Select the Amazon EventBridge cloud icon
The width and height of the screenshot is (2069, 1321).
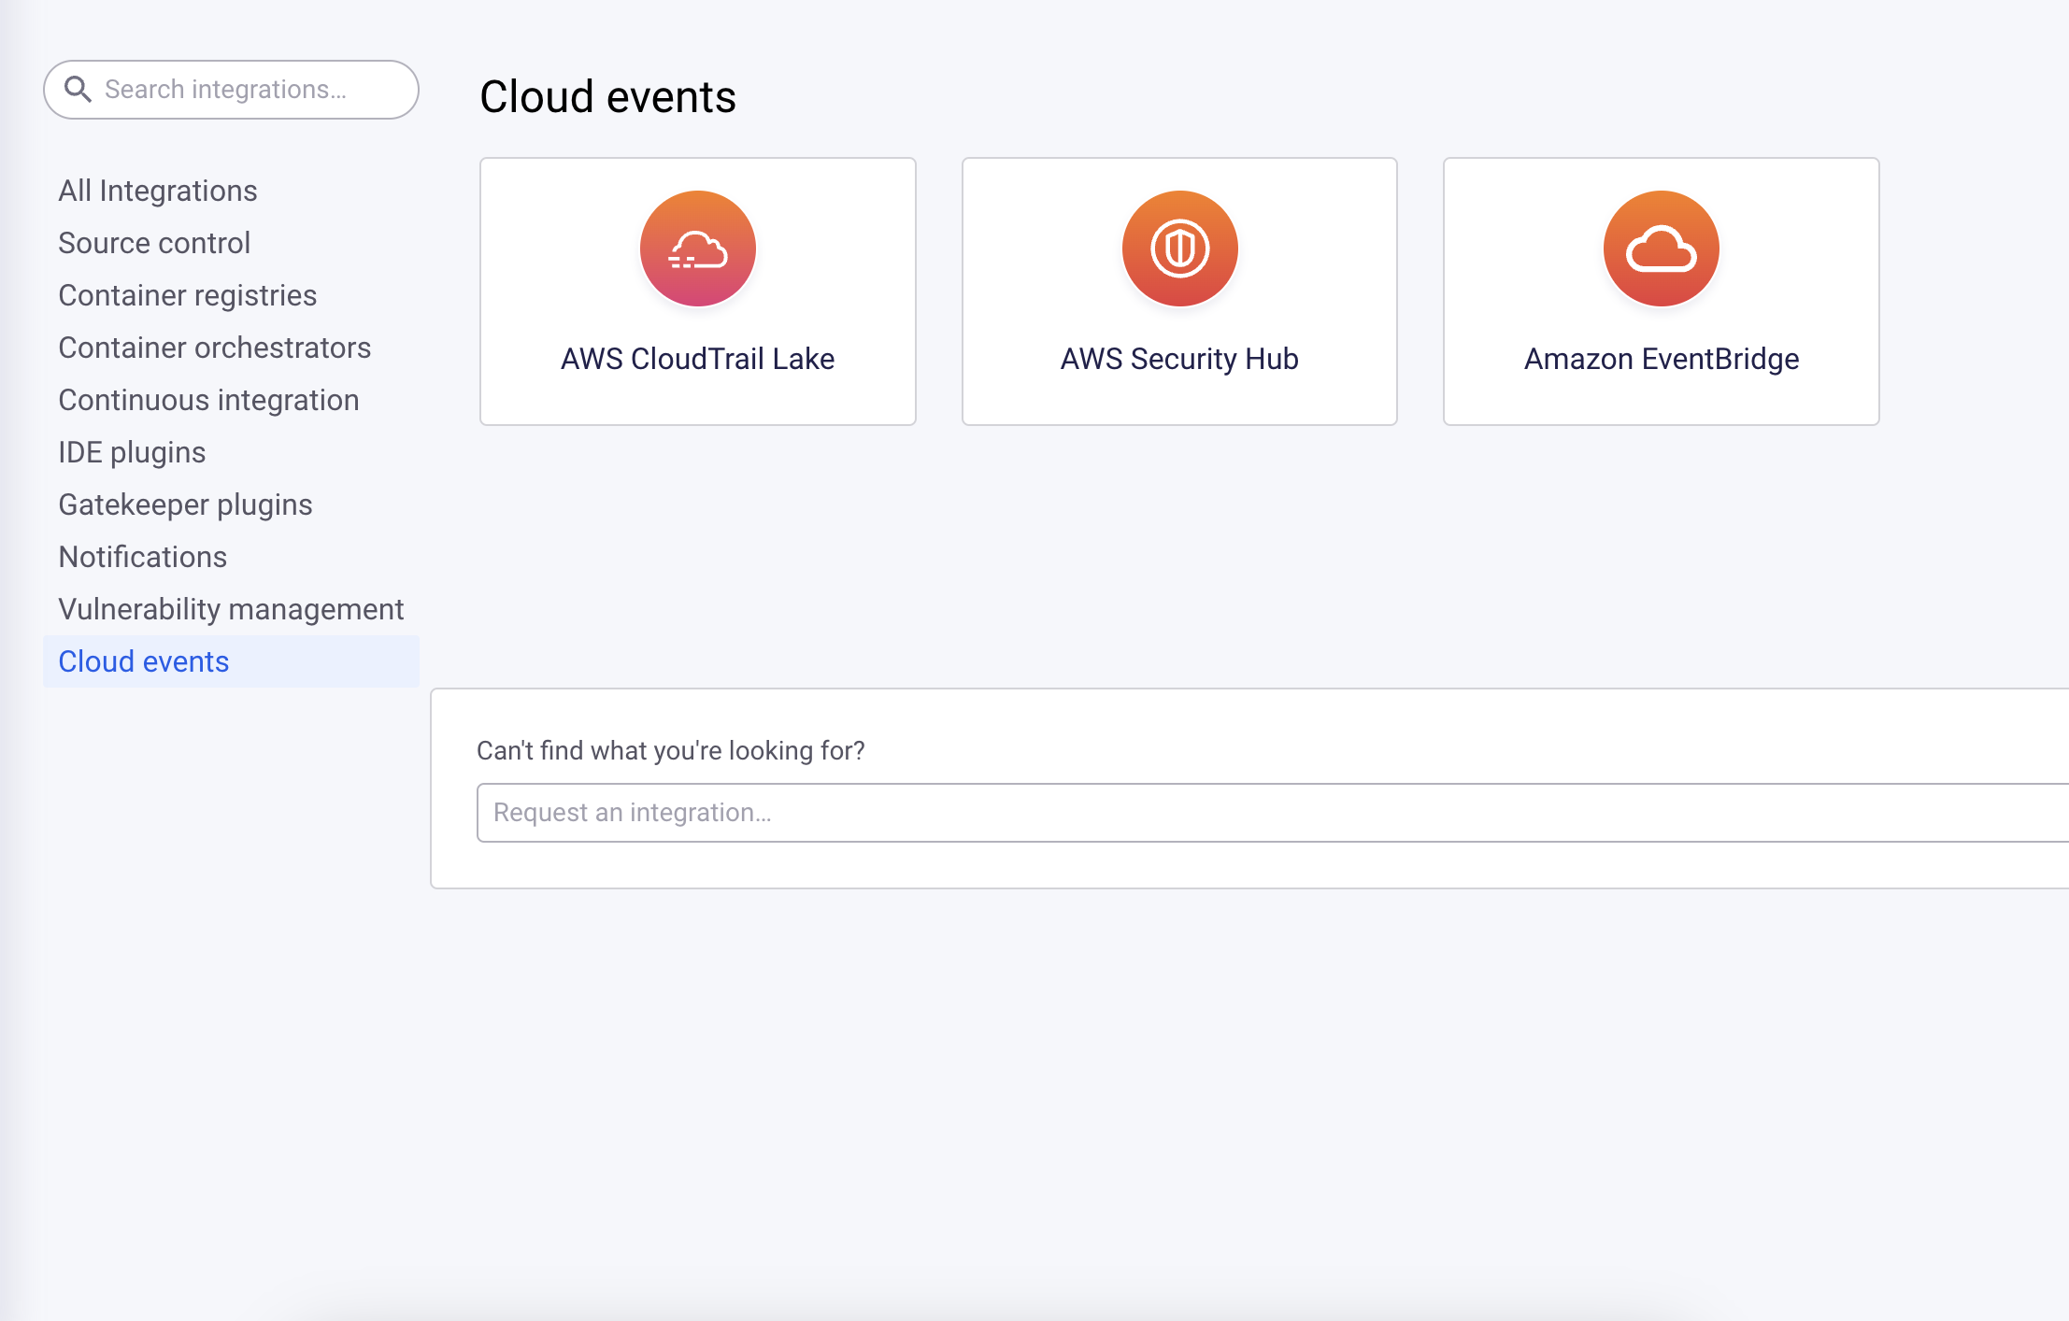click(1661, 249)
